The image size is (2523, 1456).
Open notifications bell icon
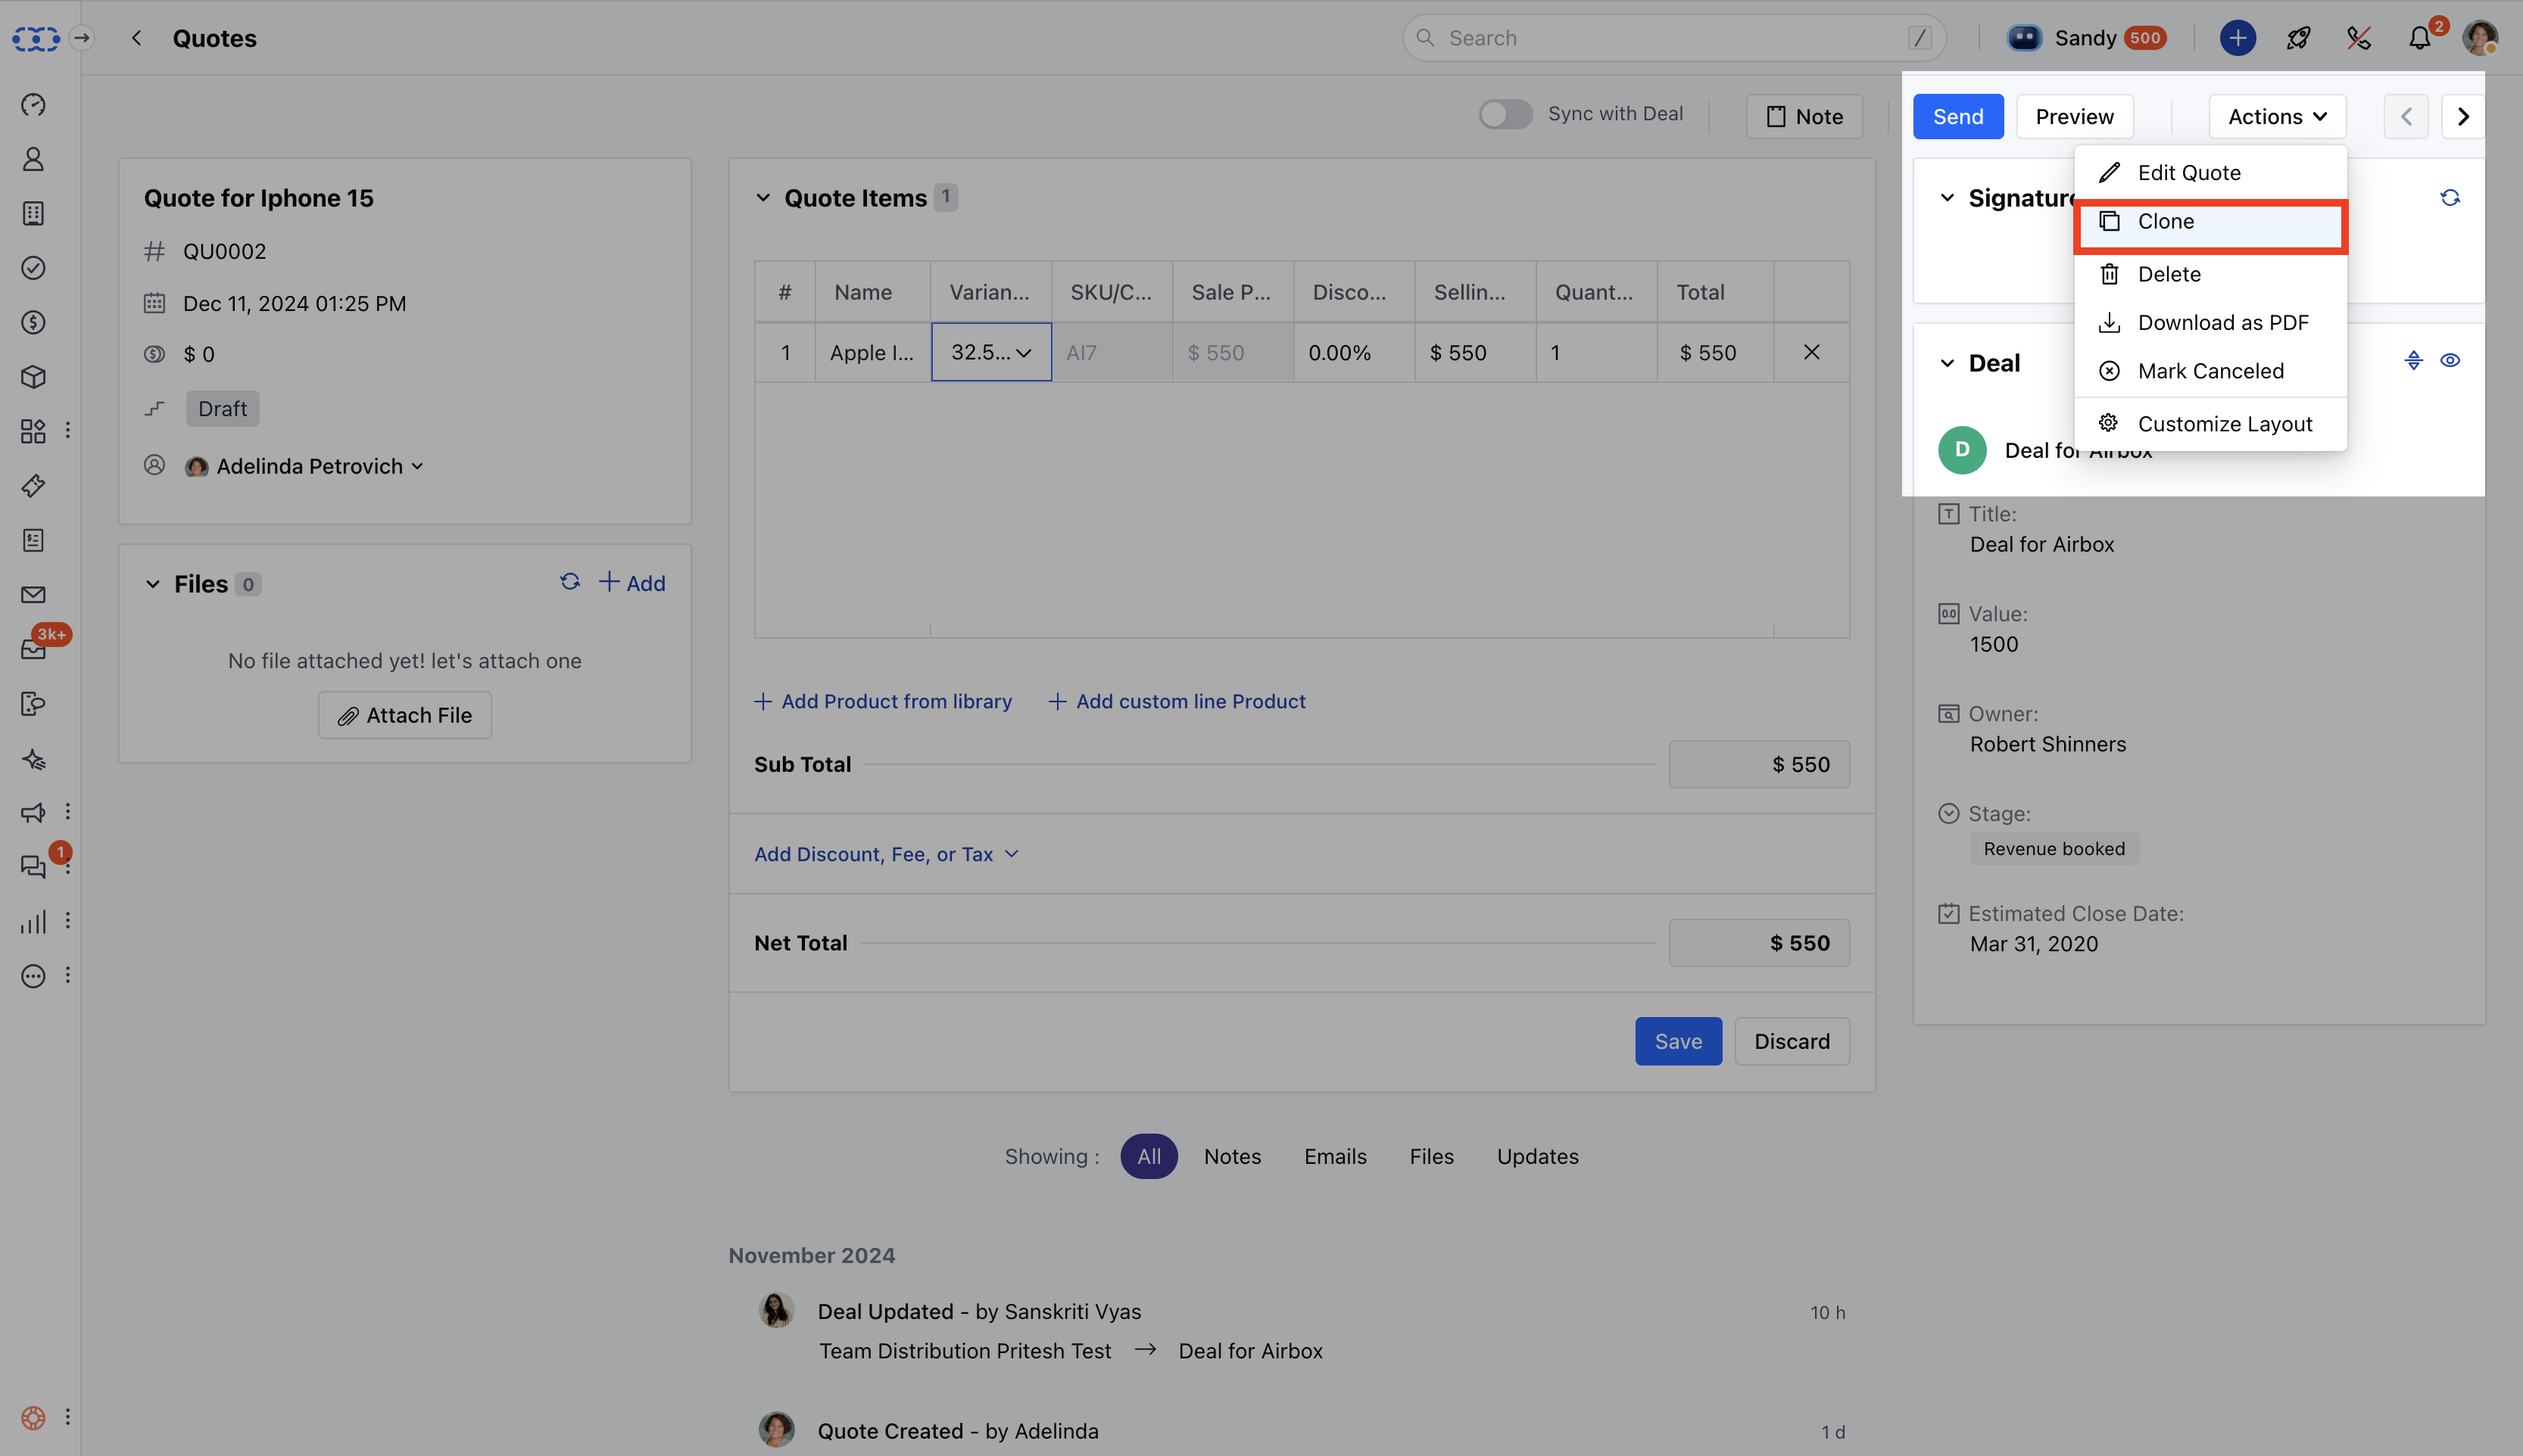2419,38
